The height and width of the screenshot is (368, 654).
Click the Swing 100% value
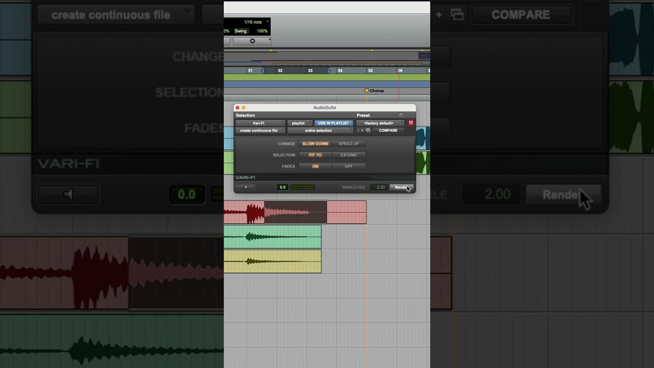tap(262, 31)
